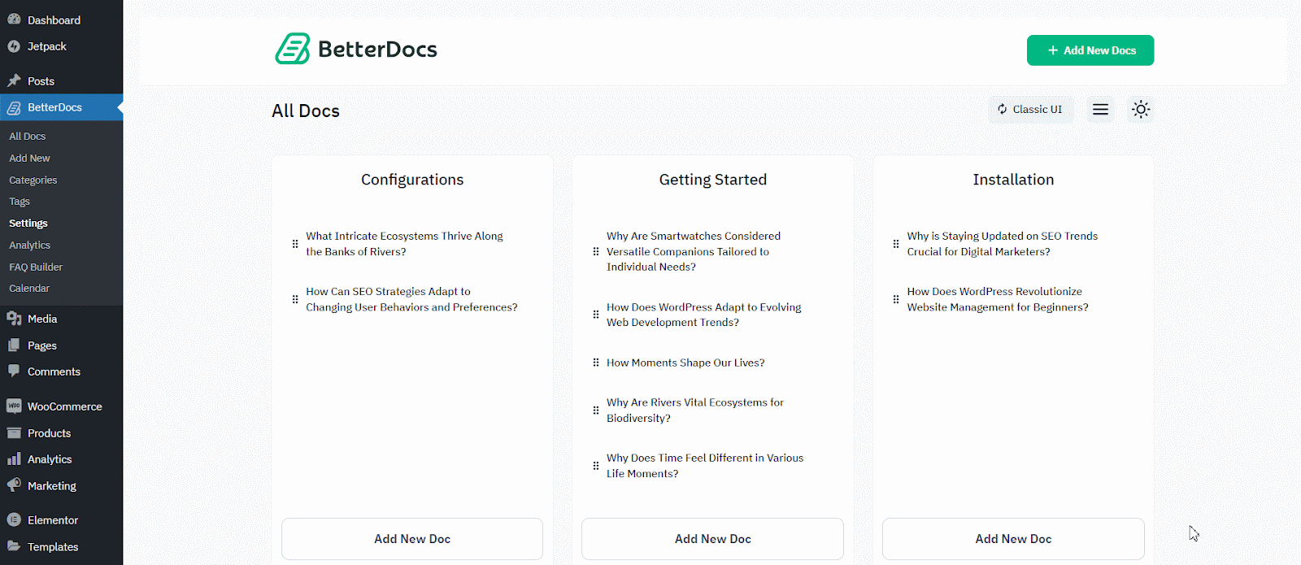
Task: Click the All Docs page heading
Action: [x=306, y=111]
